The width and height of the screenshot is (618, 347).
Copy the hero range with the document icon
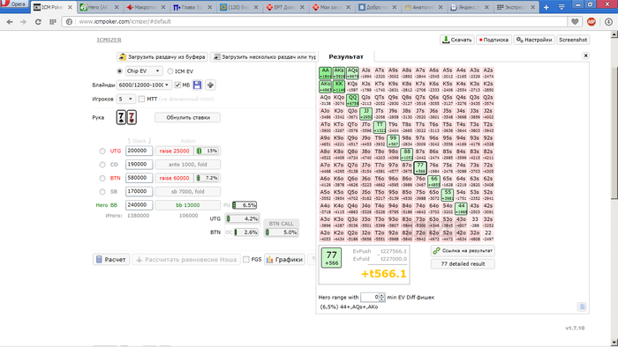[582, 306]
